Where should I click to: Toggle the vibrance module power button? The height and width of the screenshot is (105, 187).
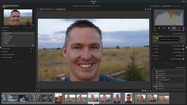[x=183, y=56]
